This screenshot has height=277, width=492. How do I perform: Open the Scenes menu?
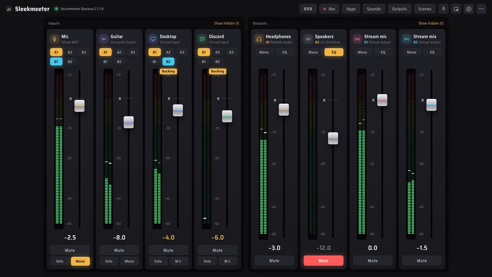coord(425,9)
